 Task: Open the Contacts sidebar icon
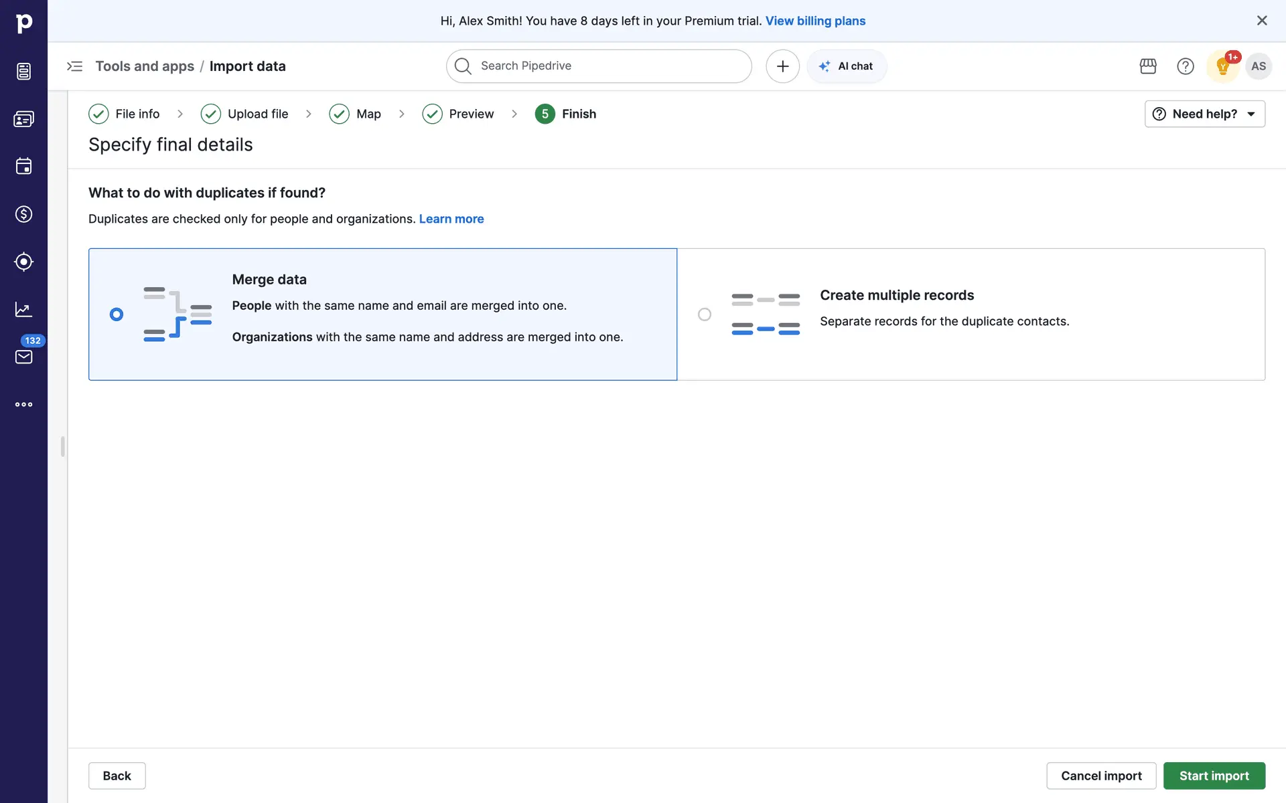[23, 119]
